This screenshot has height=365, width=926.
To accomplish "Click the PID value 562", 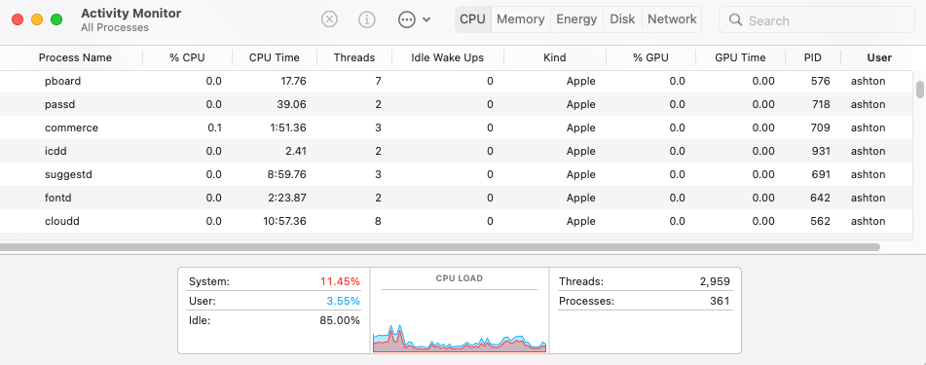I will tap(820, 221).
